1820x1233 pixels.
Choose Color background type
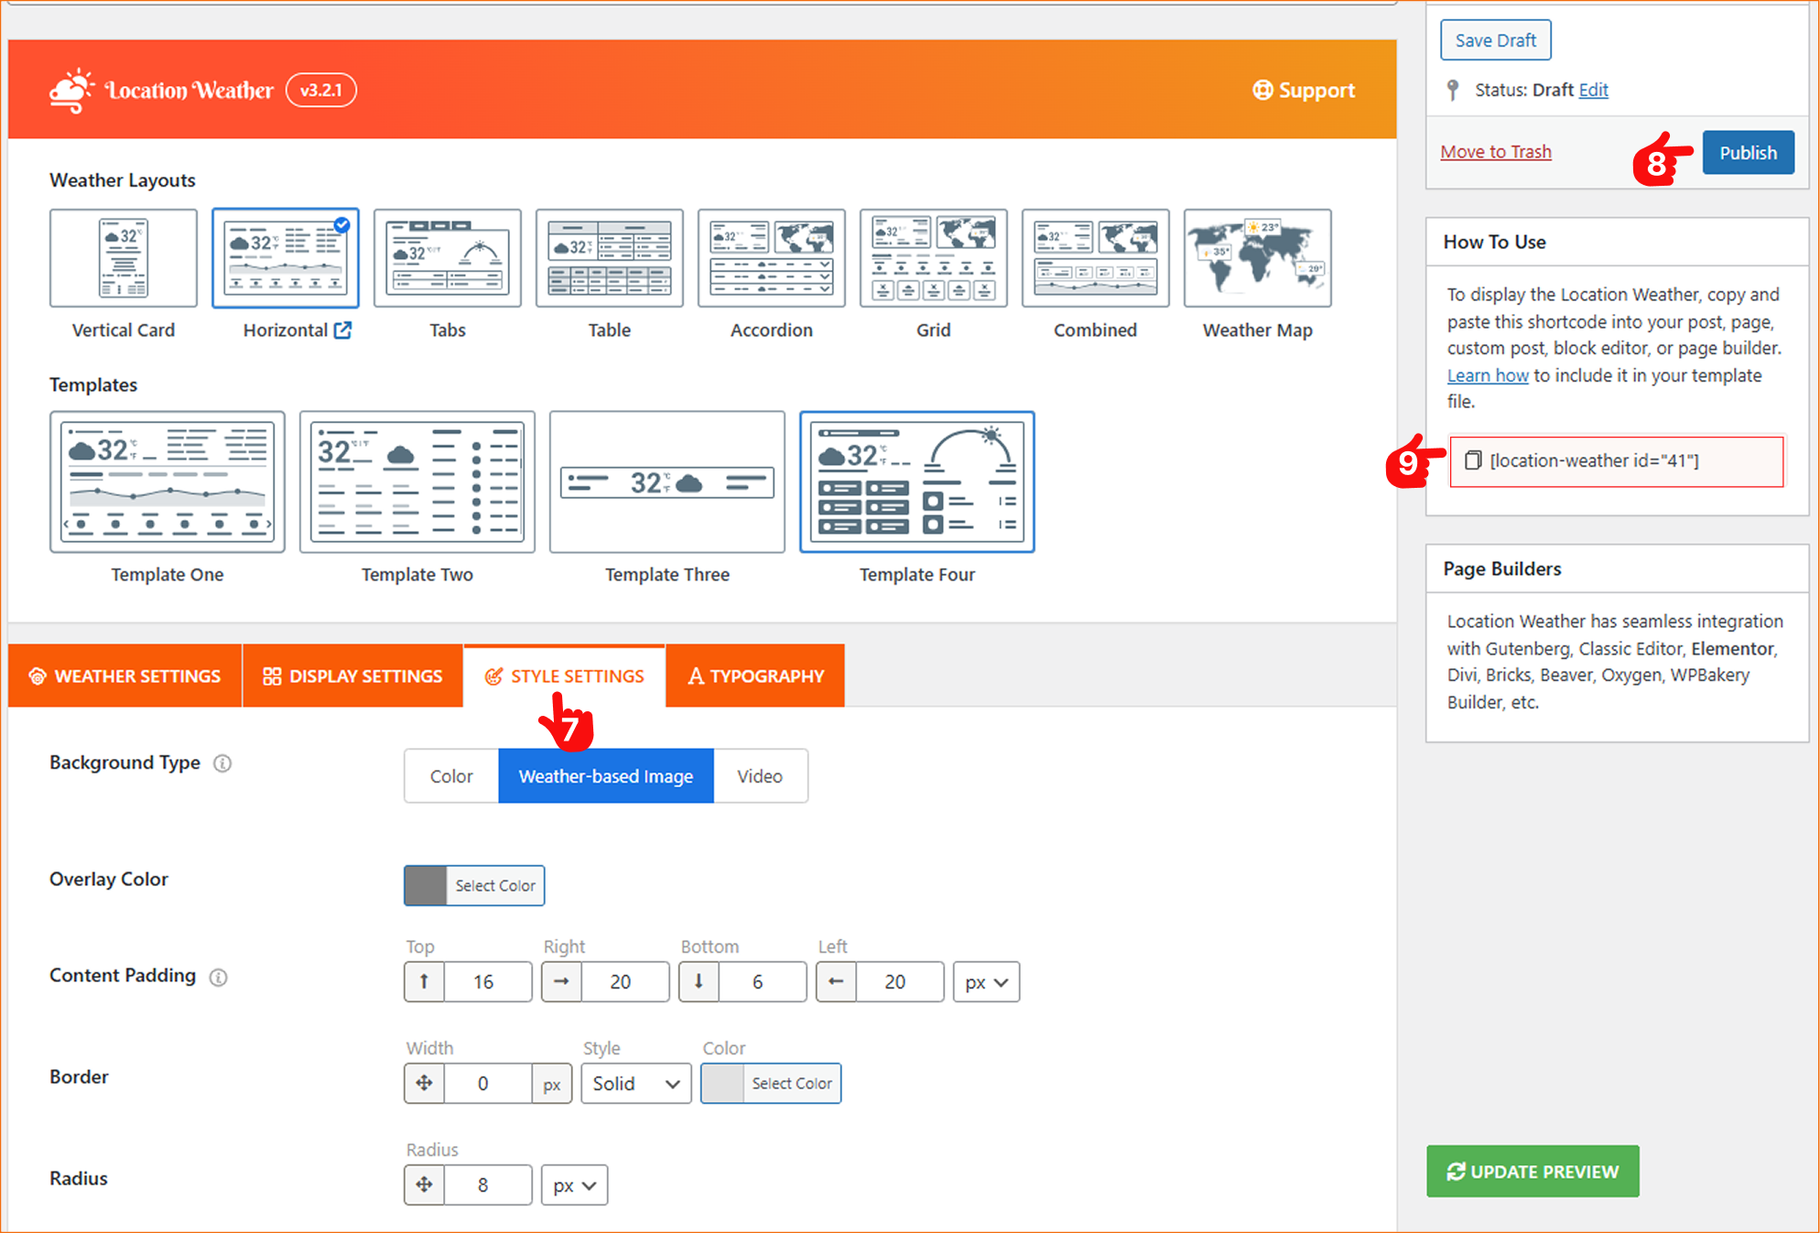click(x=451, y=776)
